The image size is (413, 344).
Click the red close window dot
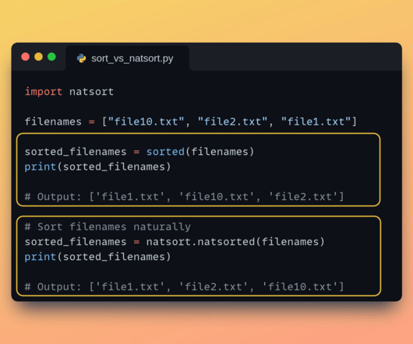(x=25, y=57)
